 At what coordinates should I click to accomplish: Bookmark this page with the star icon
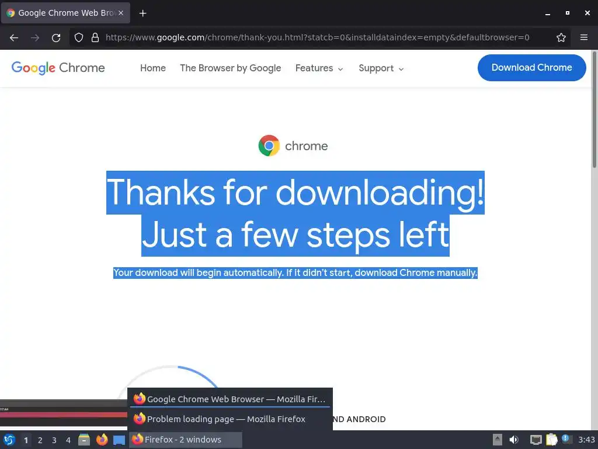(561, 37)
